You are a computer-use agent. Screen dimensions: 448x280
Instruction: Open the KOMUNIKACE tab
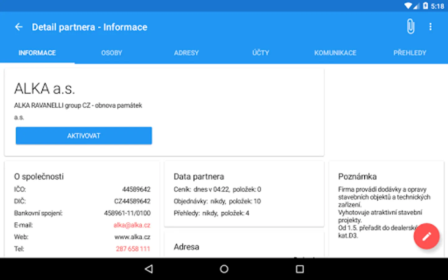tap(335, 53)
